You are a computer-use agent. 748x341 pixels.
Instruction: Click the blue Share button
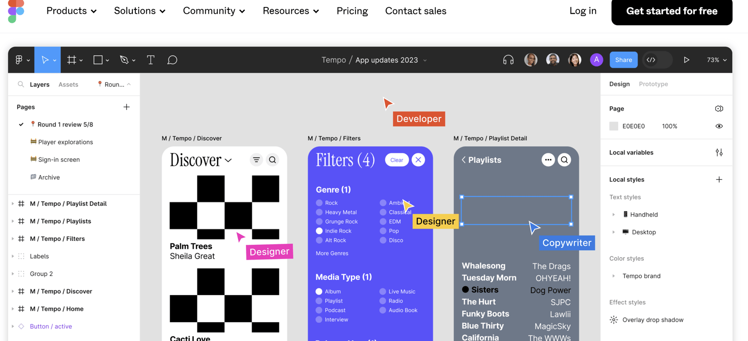(x=623, y=60)
